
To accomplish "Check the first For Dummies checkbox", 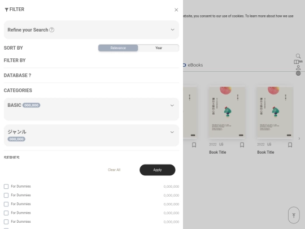I will 6,187.
